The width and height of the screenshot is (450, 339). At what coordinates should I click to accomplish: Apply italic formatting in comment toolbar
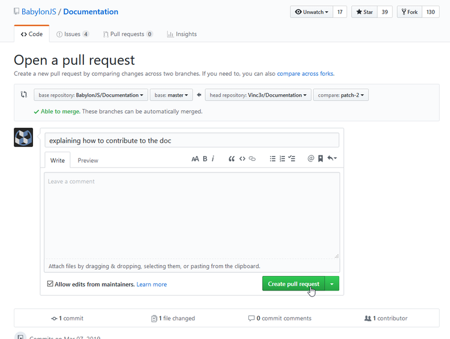point(213,159)
